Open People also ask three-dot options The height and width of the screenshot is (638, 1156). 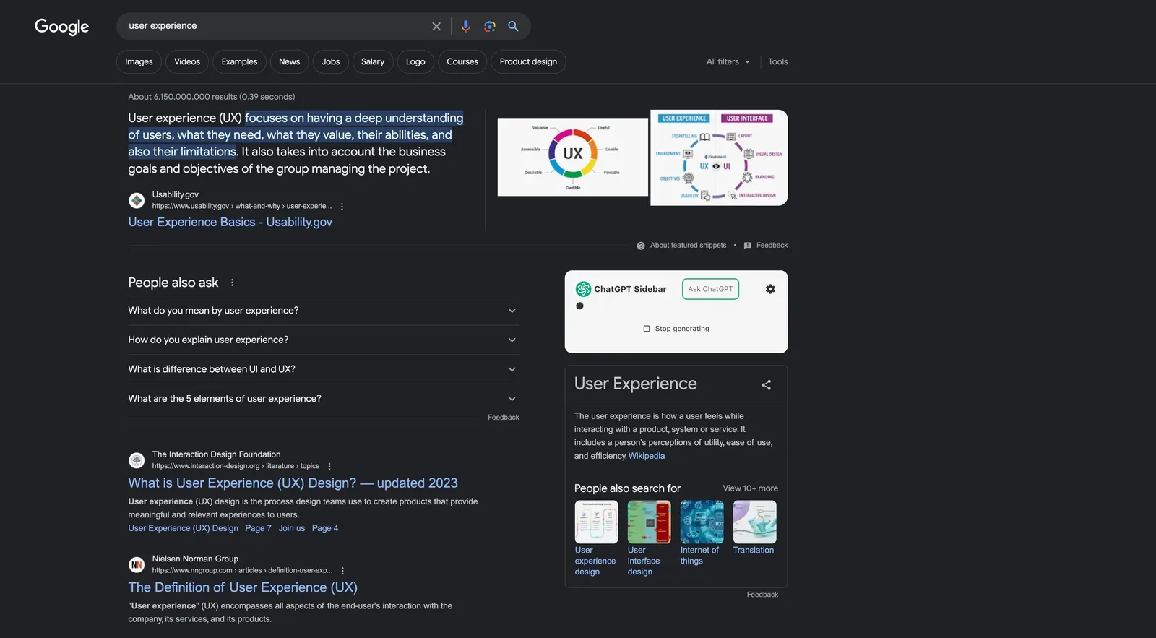(232, 283)
